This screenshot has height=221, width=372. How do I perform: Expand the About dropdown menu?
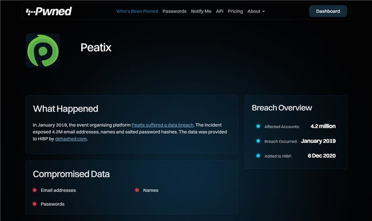[256, 11]
